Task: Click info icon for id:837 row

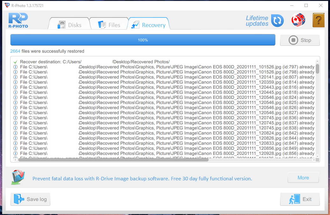Action: click(15, 123)
